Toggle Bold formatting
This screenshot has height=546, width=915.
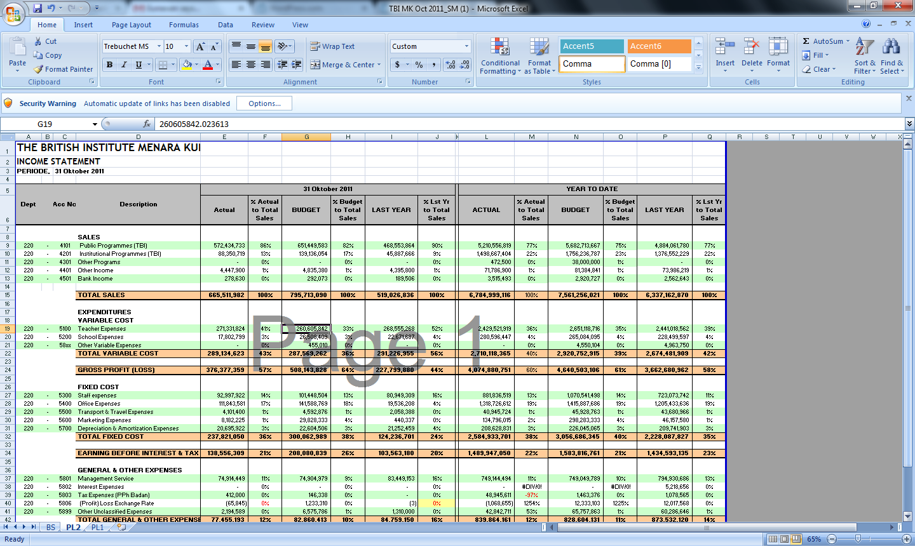point(109,65)
